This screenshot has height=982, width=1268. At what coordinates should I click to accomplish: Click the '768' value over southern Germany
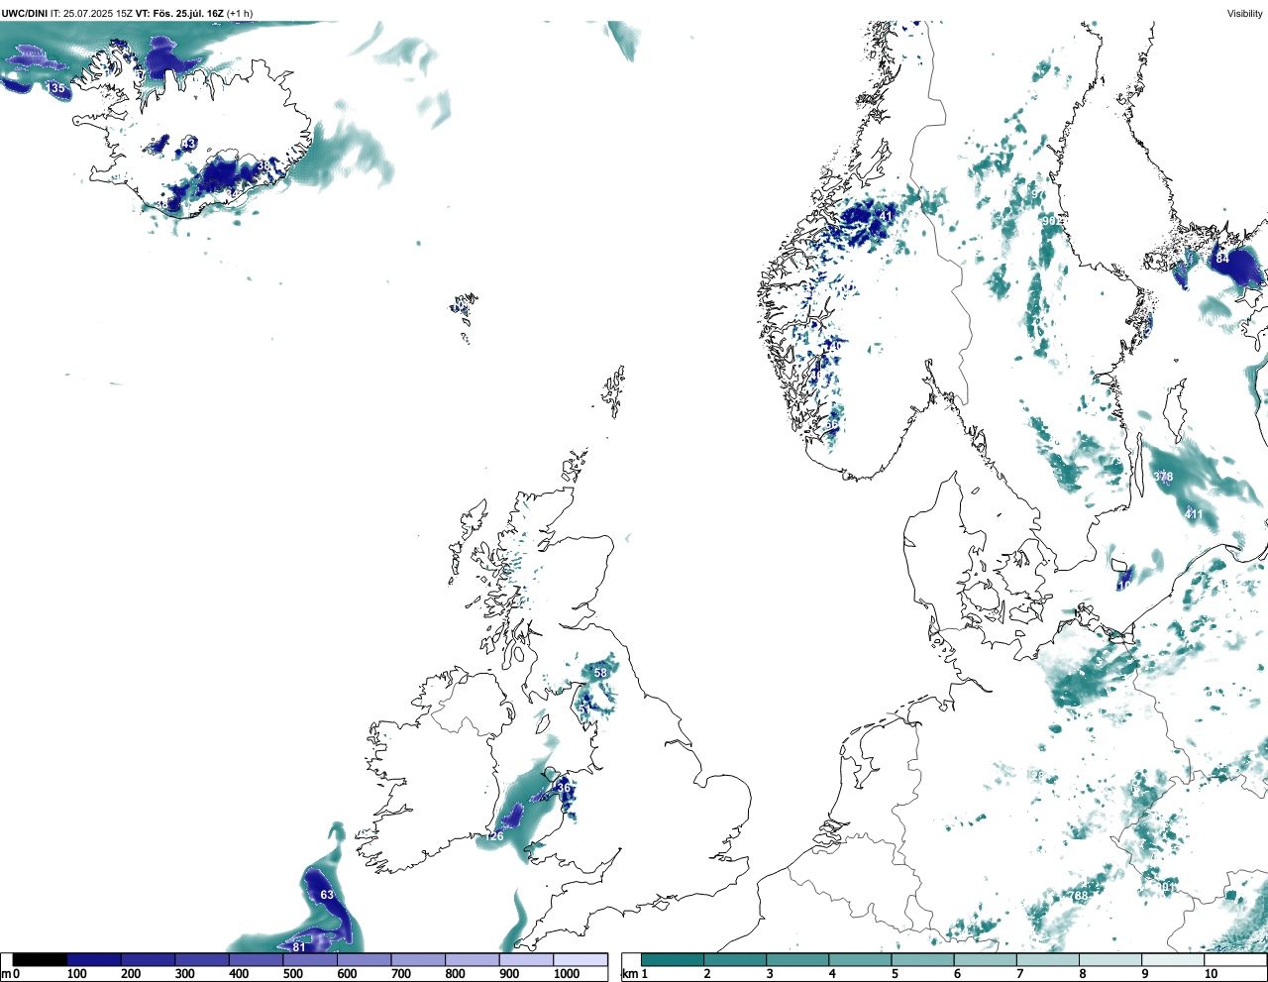1078,896
